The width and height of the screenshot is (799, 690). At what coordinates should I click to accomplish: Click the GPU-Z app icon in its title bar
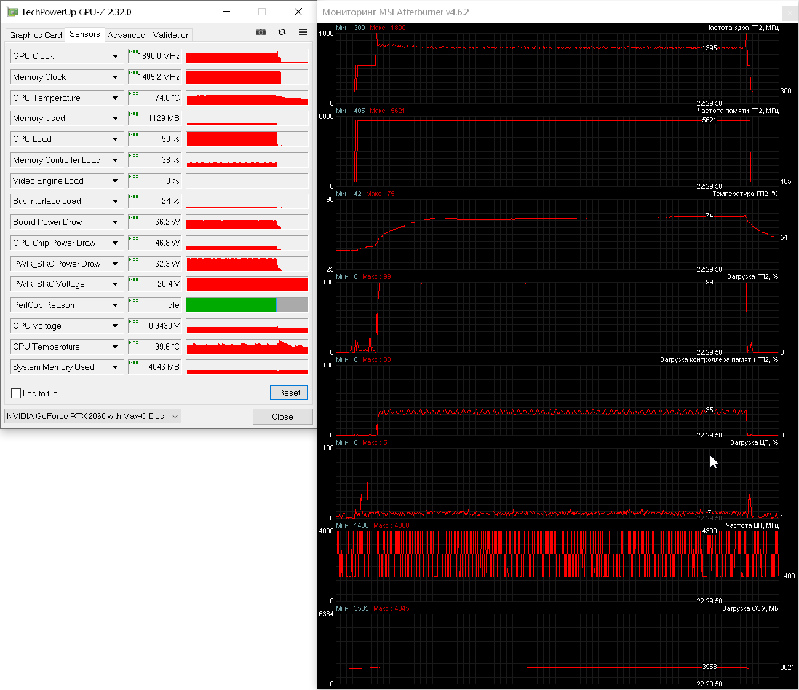click(12, 12)
